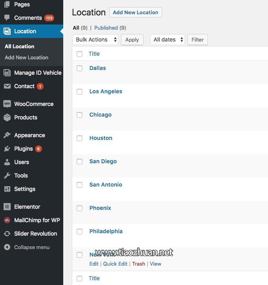Image resolution: width=268 pixels, height=285 pixels.
Task: Click the Users person icon
Action: pyautogui.click(x=7, y=162)
